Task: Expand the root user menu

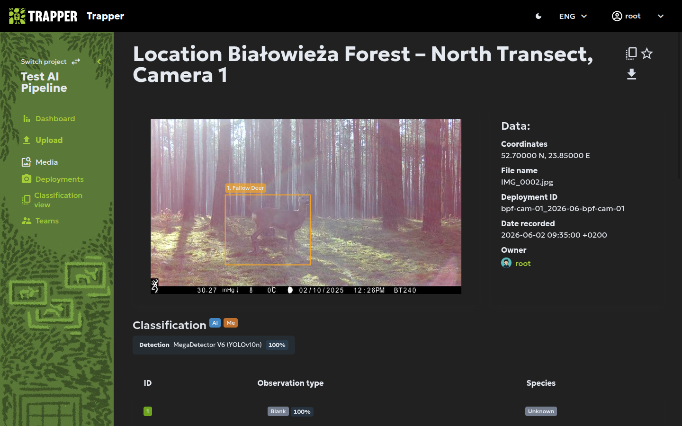Action: (x=637, y=16)
